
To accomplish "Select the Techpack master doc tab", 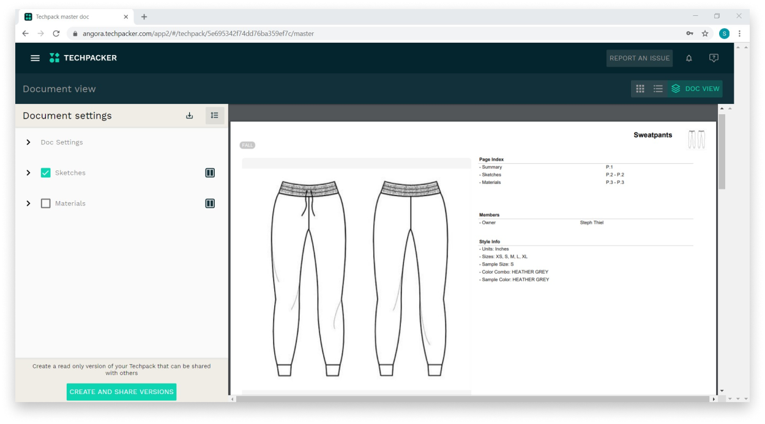I will (x=76, y=16).
